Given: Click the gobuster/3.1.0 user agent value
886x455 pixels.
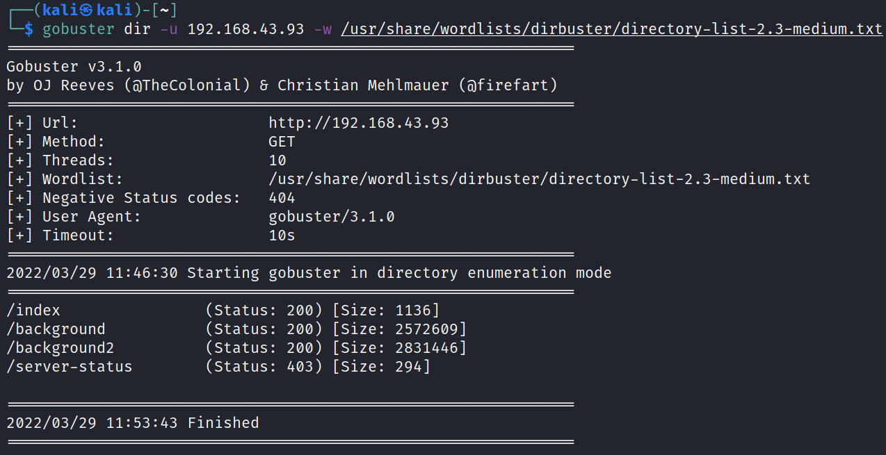Looking at the screenshot, I should [x=331, y=217].
